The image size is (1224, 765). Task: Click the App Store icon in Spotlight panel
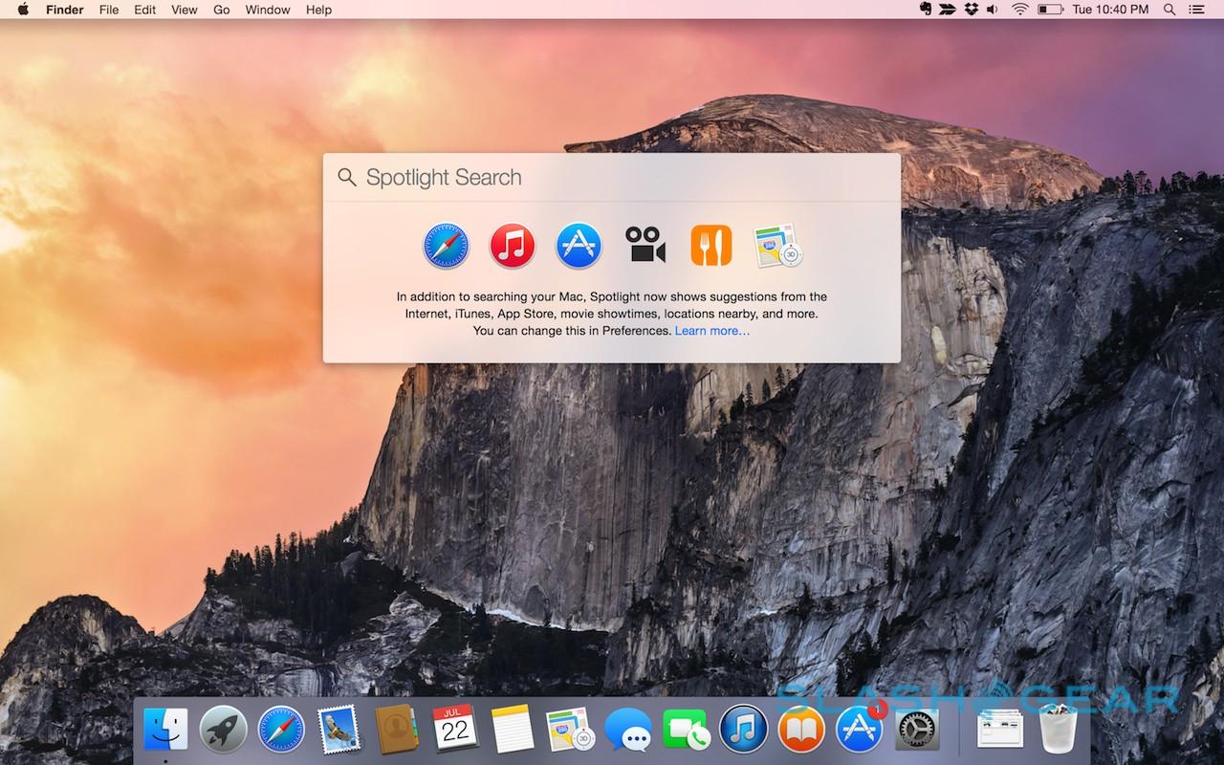point(579,246)
